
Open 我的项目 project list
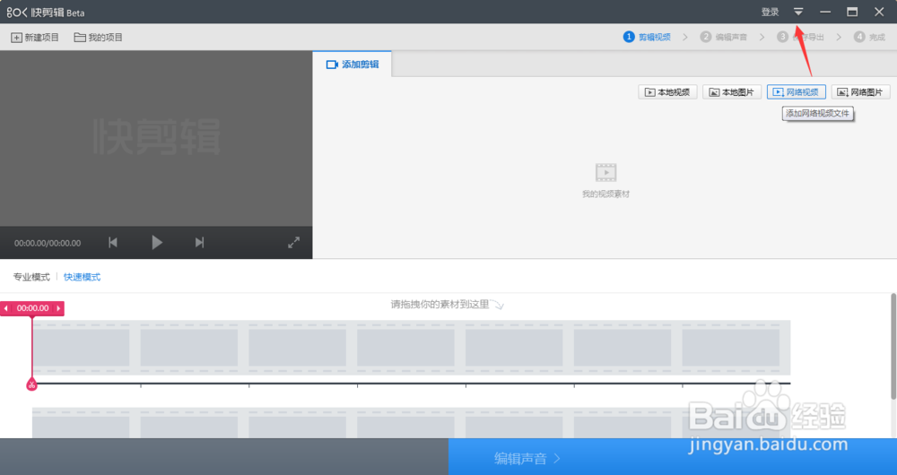(x=99, y=37)
